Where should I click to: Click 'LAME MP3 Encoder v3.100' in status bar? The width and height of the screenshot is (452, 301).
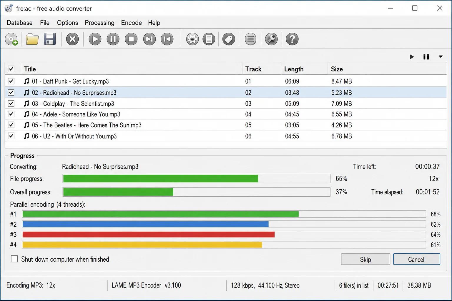(x=146, y=285)
